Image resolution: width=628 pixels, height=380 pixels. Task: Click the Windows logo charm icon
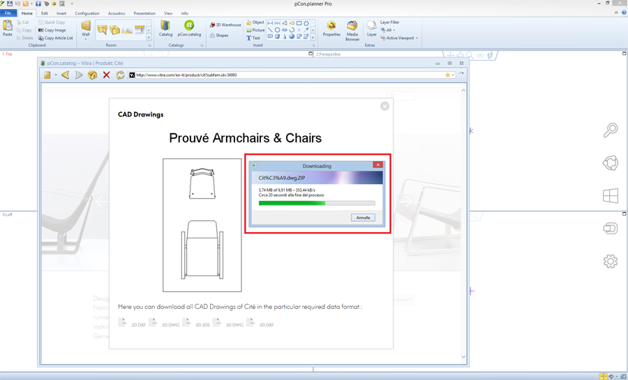(611, 196)
